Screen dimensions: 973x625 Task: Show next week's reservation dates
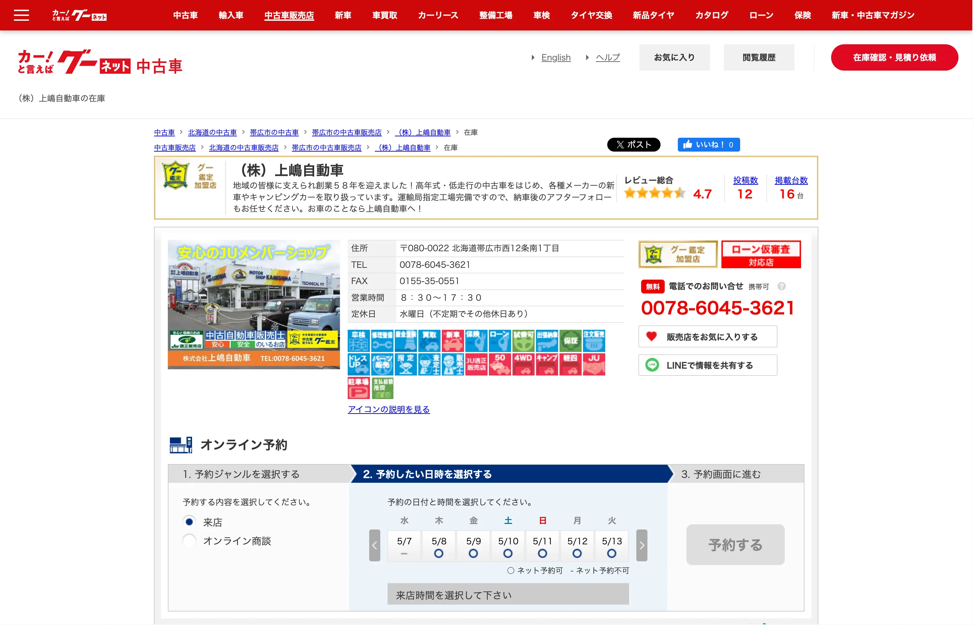pyautogui.click(x=642, y=545)
